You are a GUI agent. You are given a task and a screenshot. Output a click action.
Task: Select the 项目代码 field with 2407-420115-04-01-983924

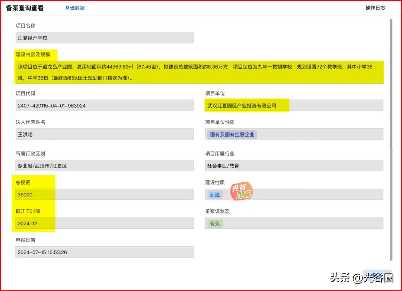[x=105, y=105]
